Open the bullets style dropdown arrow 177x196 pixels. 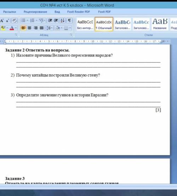coord(28,20)
